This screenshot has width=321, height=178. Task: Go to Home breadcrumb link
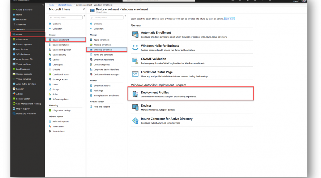(52, 5)
